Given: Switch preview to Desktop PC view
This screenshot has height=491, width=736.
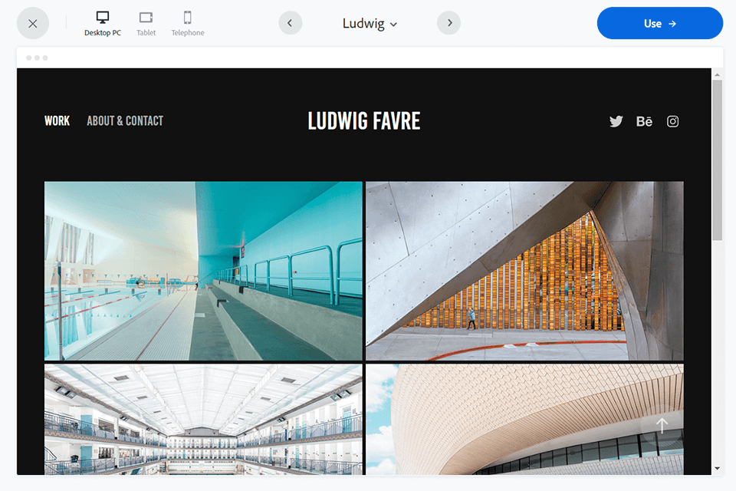Looking at the screenshot, I should point(102,24).
